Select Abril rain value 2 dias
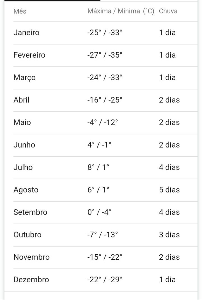Screen dimensions: 202x300 coord(169,100)
